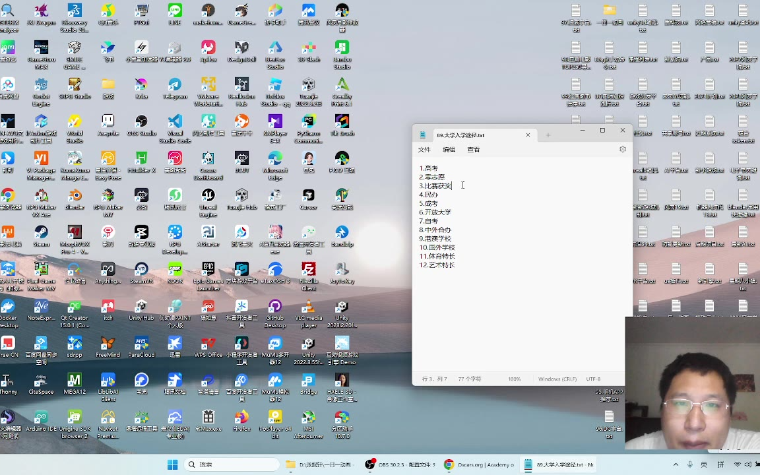Expand the system tray hidden icons chevron
Viewport: 760px width, 475px height.
pos(676,464)
